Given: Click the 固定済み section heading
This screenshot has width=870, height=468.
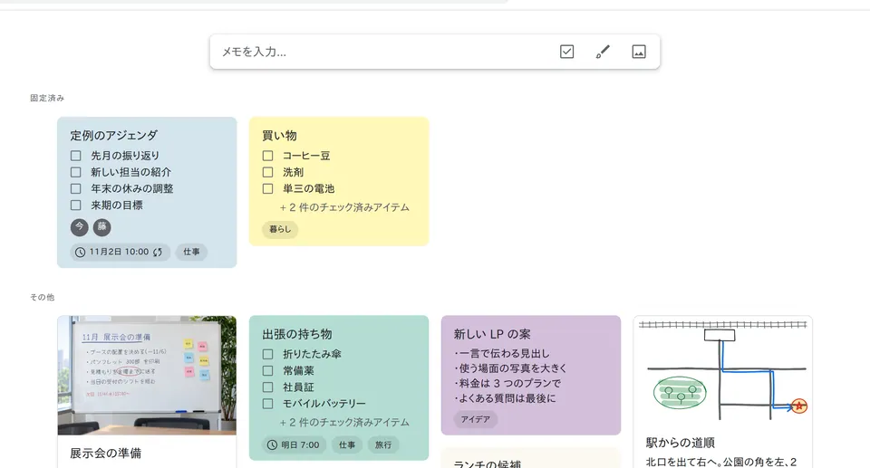Looking at the screenshot, I should (x=47, y=98).
